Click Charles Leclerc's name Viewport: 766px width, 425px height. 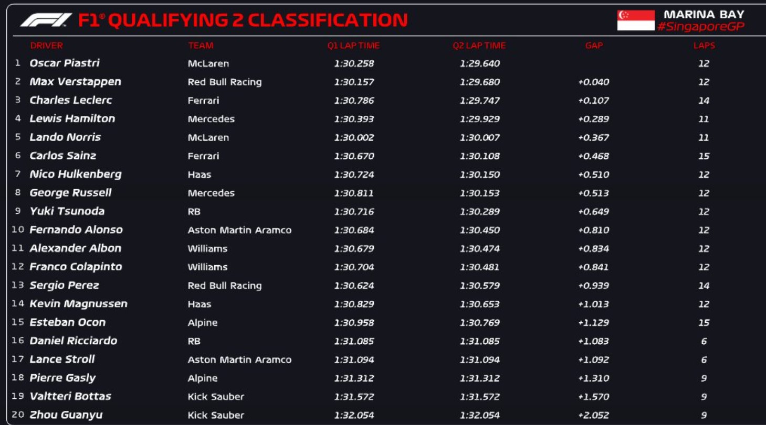click(70, 100)
